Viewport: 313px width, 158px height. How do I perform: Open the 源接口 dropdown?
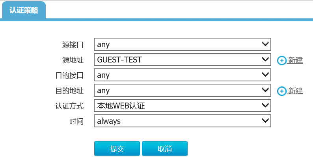(182, 44)
